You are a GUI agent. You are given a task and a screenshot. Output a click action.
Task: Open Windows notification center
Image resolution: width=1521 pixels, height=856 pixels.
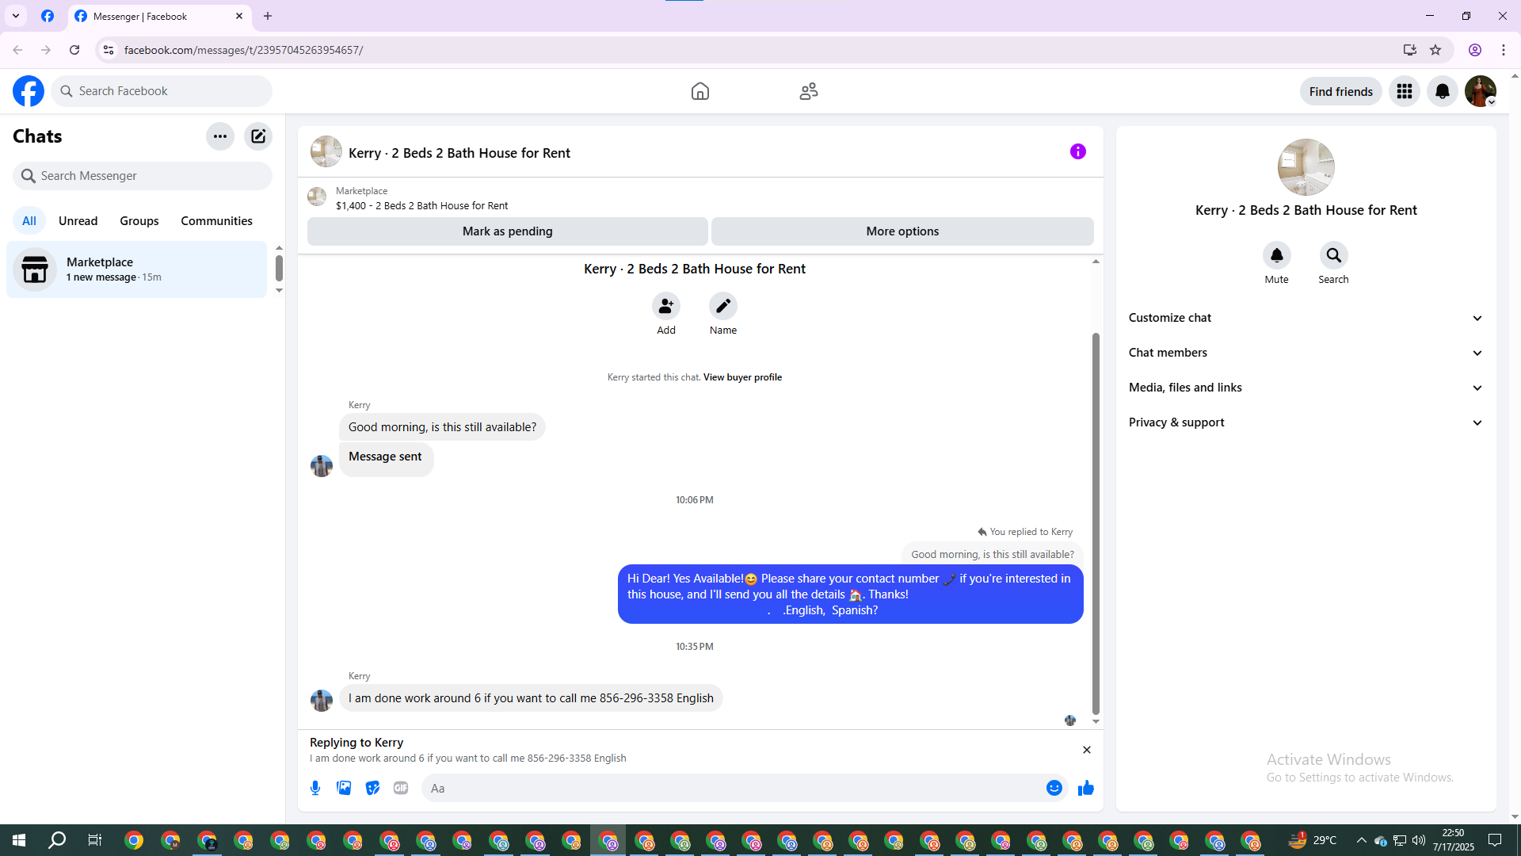tap(1495, 840)
